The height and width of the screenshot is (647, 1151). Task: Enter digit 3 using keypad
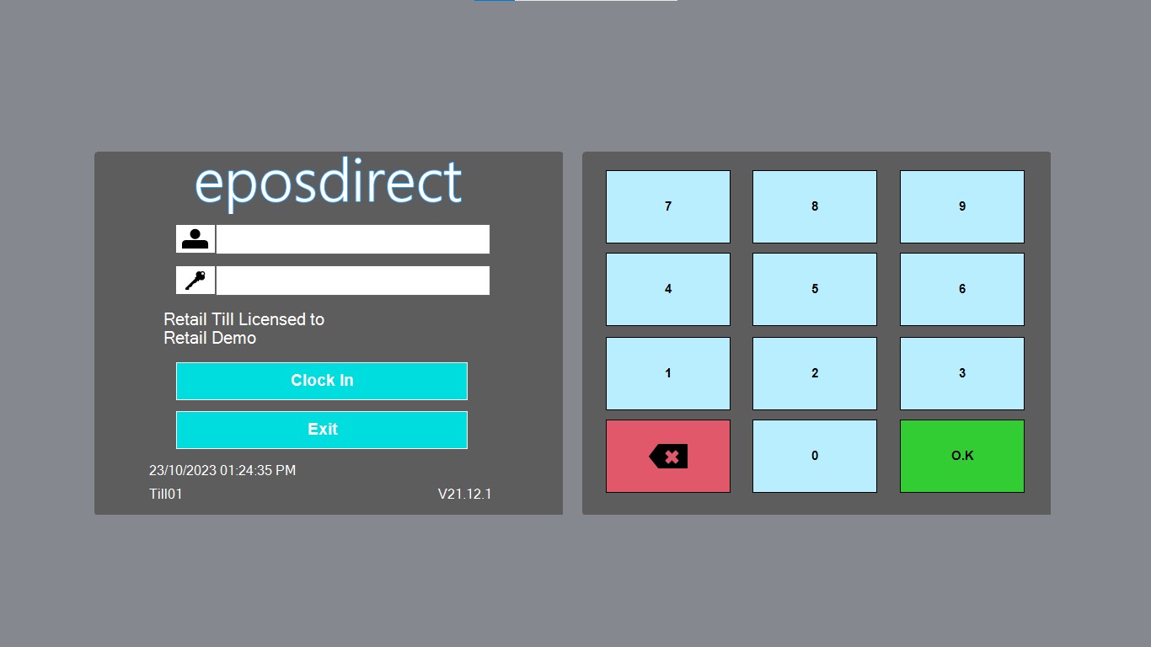tap(962, 373)
